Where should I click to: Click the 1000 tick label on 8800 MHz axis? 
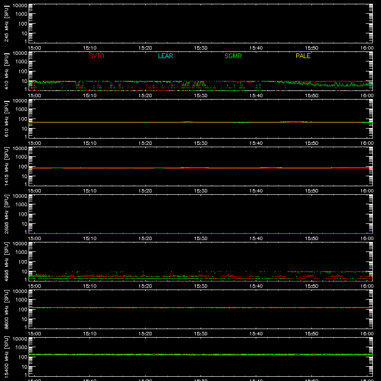(21, 300)
